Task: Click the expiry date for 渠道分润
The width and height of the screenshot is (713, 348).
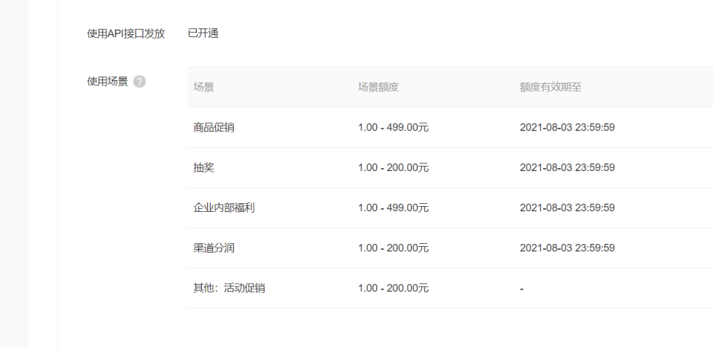Action: (x=567, y=248)
